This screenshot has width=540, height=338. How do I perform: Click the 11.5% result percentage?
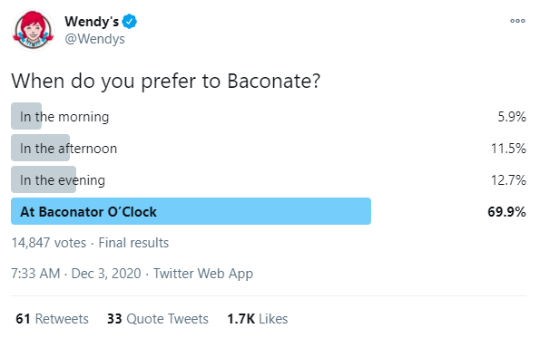tap(508, 149)
